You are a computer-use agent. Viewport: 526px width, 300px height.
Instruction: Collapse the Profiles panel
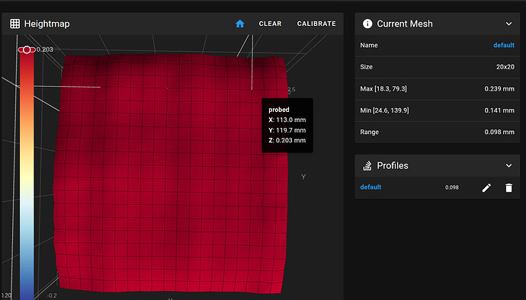point(508,165)
